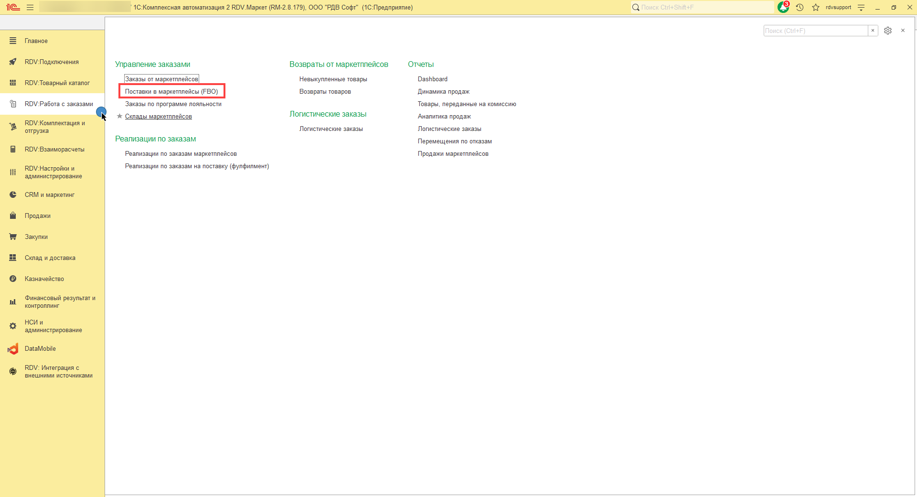Open Реализации по заказам на поставку (фулфилмент)
The image size is (917, 497).
click(x=197, y=166)
